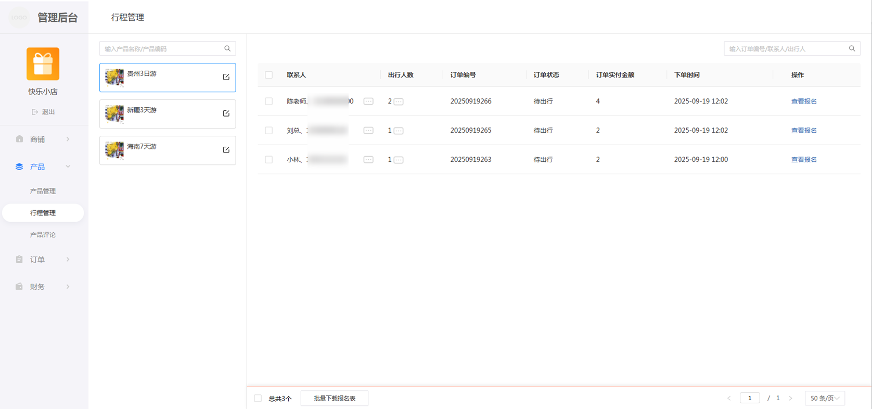Click edit icon on 海南7天游 product card

[226, 150]
